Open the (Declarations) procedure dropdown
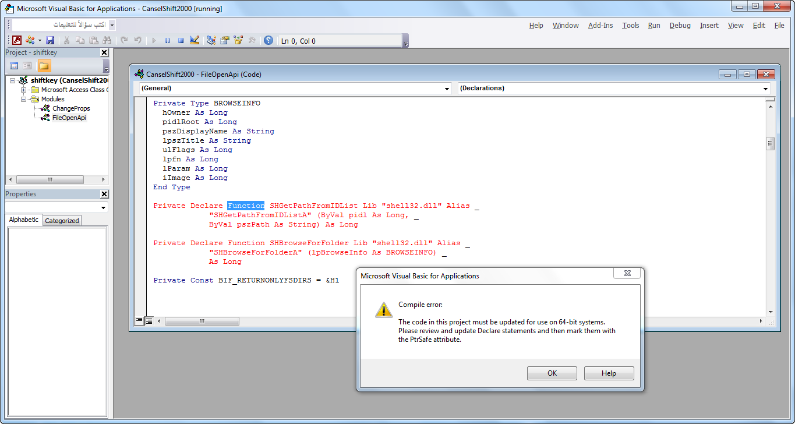795x424 pixels. 765,89
